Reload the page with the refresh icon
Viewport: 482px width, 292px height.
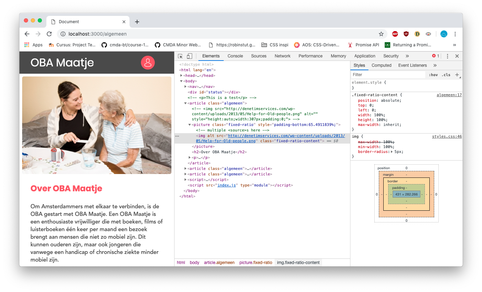click(49, 34)
